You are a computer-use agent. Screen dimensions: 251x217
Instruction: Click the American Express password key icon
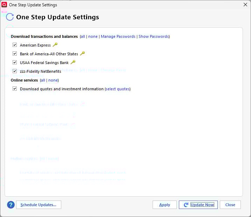[x=55, y=45]
